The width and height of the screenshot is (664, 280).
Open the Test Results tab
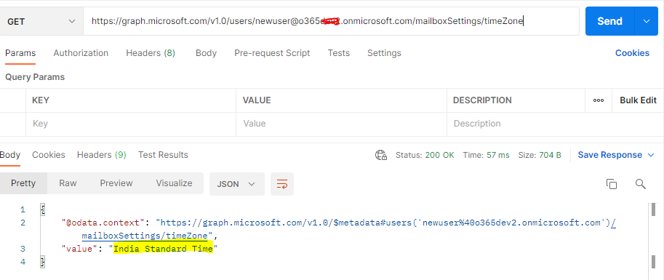163,155
